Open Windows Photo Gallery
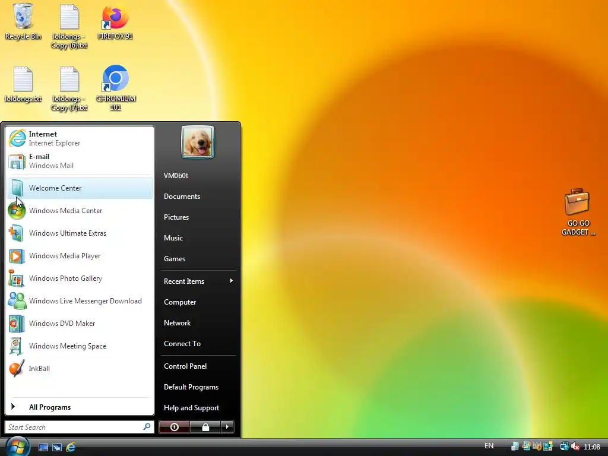Screen dimensions: 608x456 click(80, 278)
